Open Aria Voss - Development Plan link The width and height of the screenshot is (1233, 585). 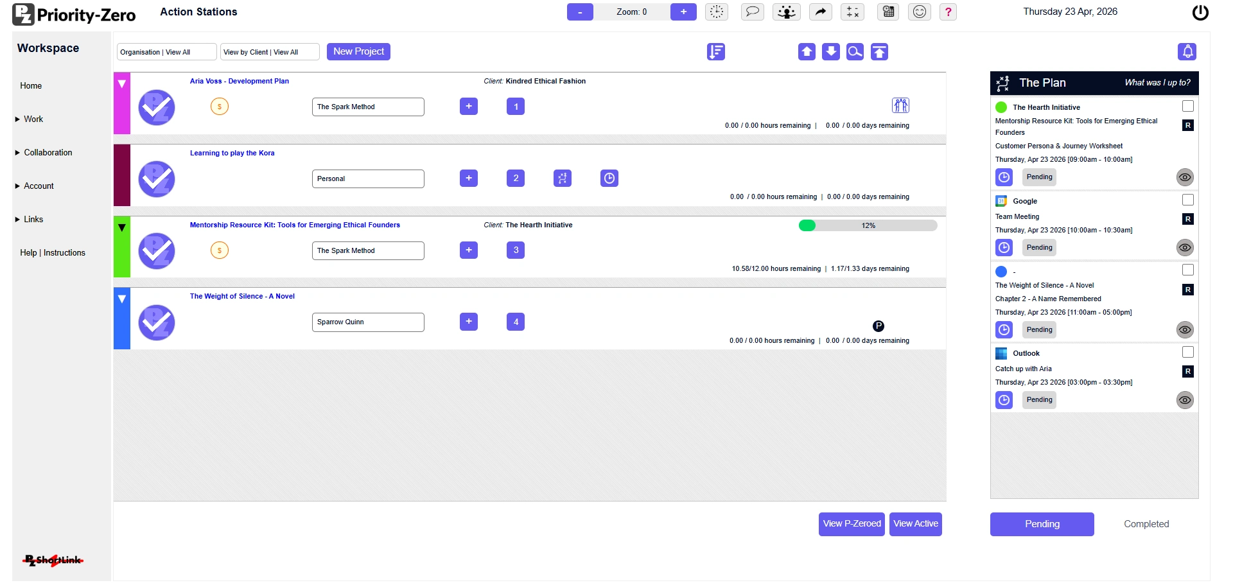click(240, 81)
